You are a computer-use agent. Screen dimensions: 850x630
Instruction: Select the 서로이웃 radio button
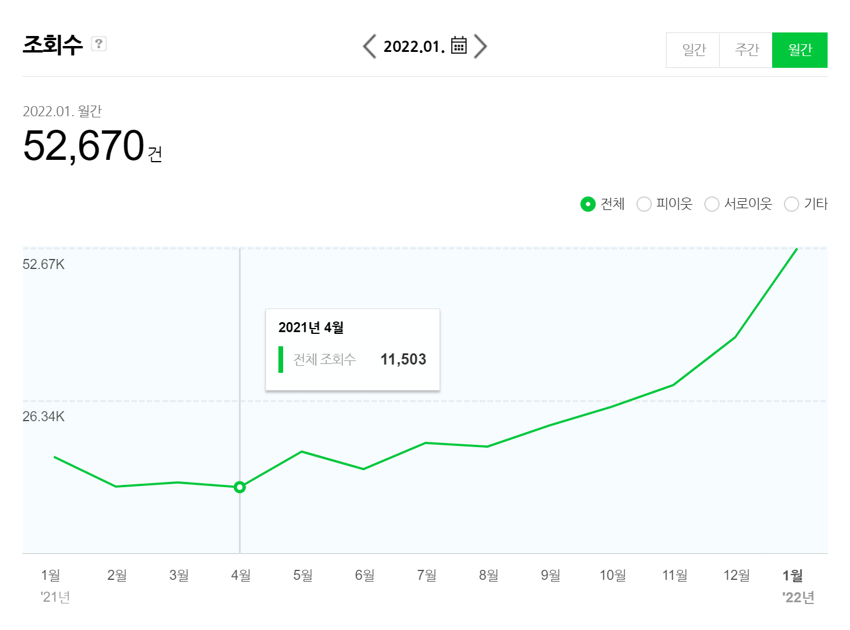(x=712, y=204)
